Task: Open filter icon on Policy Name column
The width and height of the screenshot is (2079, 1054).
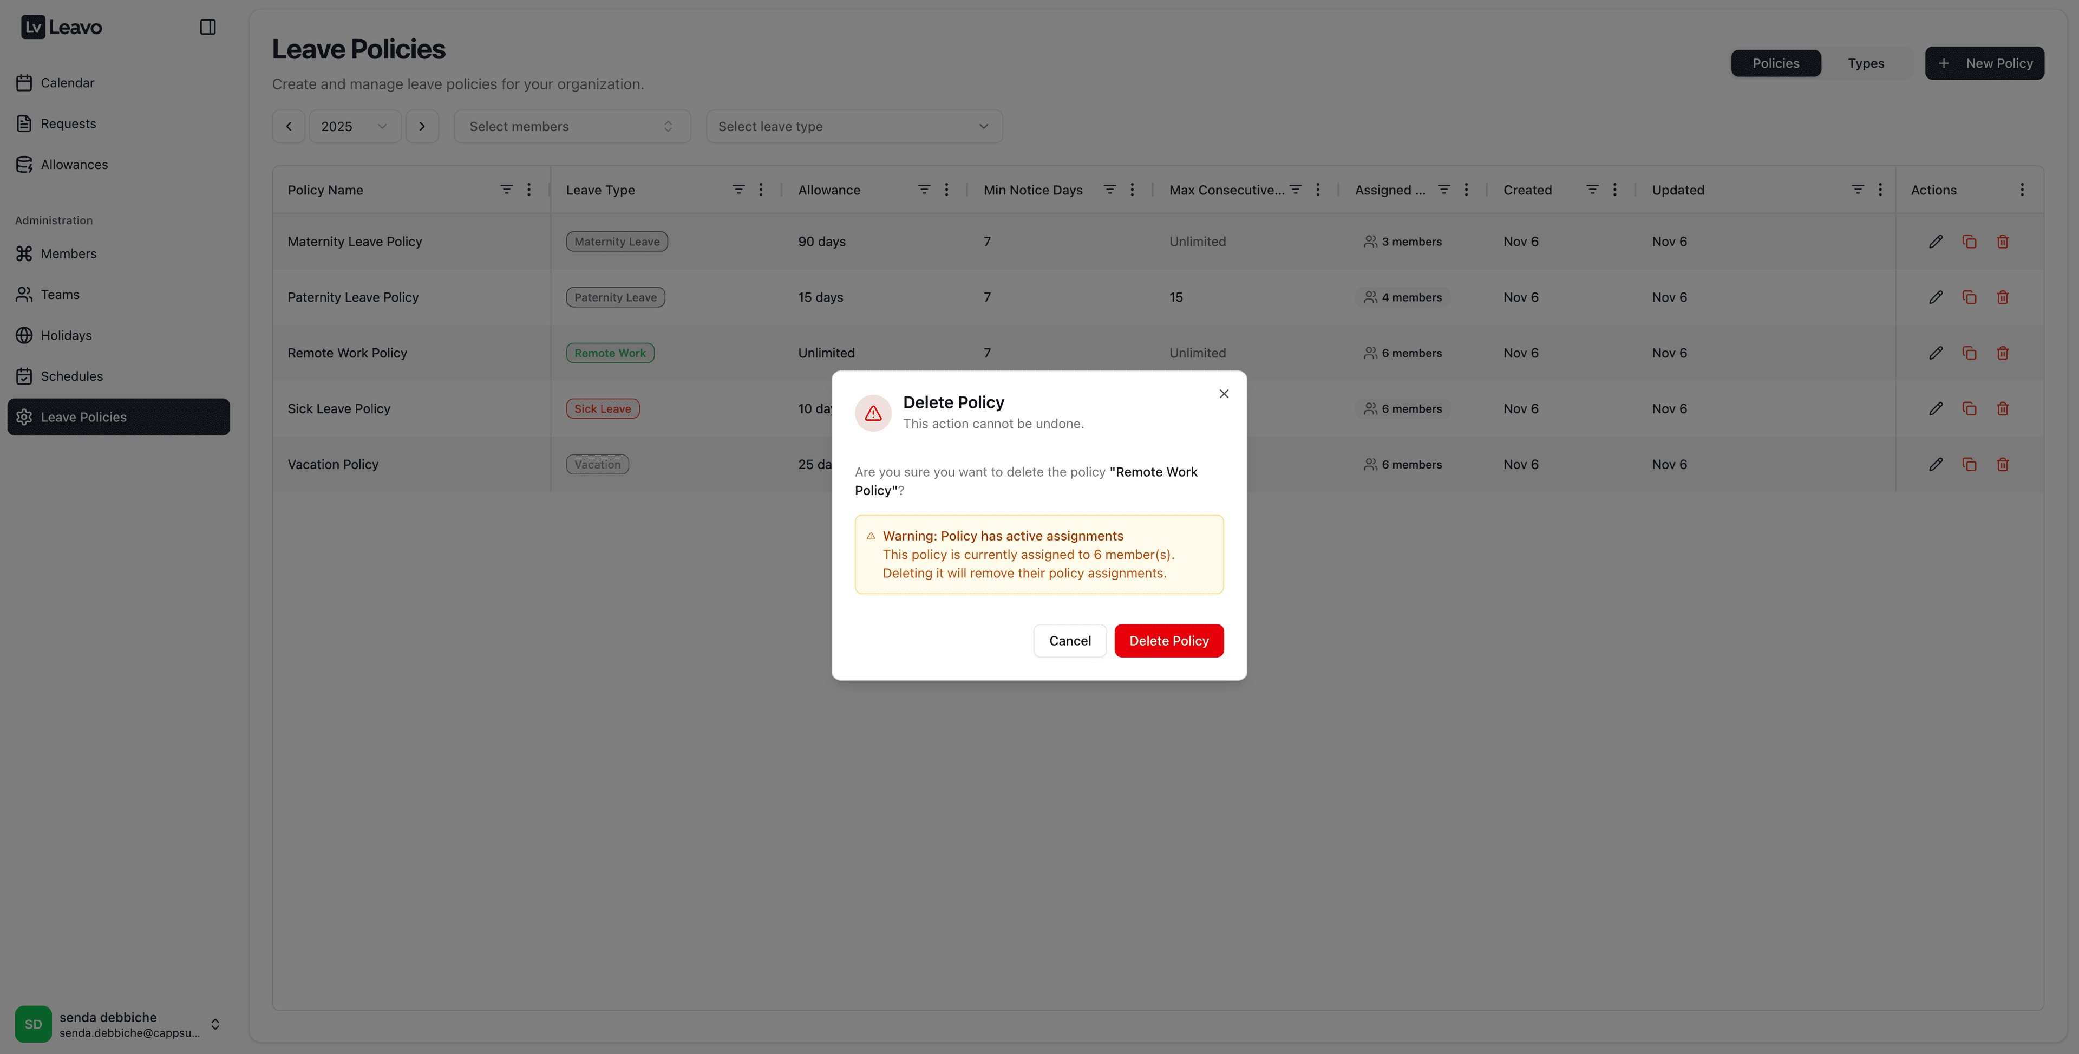Action: 506,190
